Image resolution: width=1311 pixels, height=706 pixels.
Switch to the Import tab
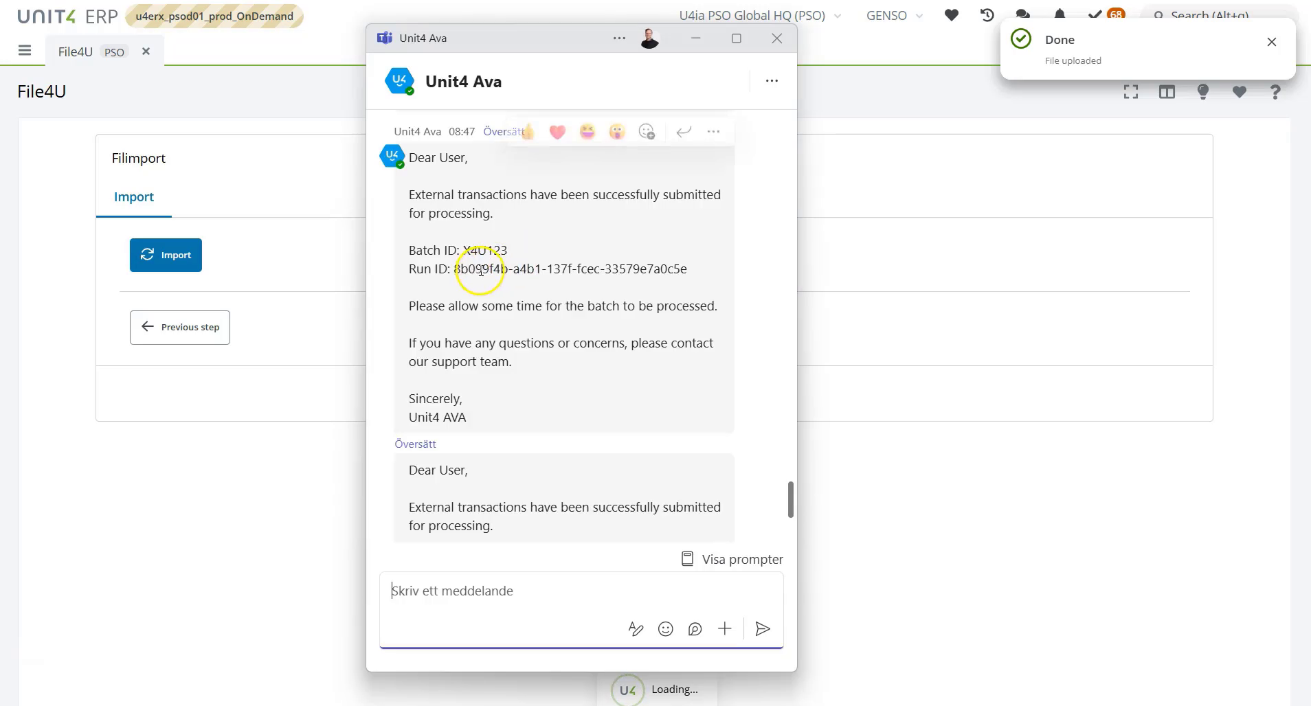(134, 197)
